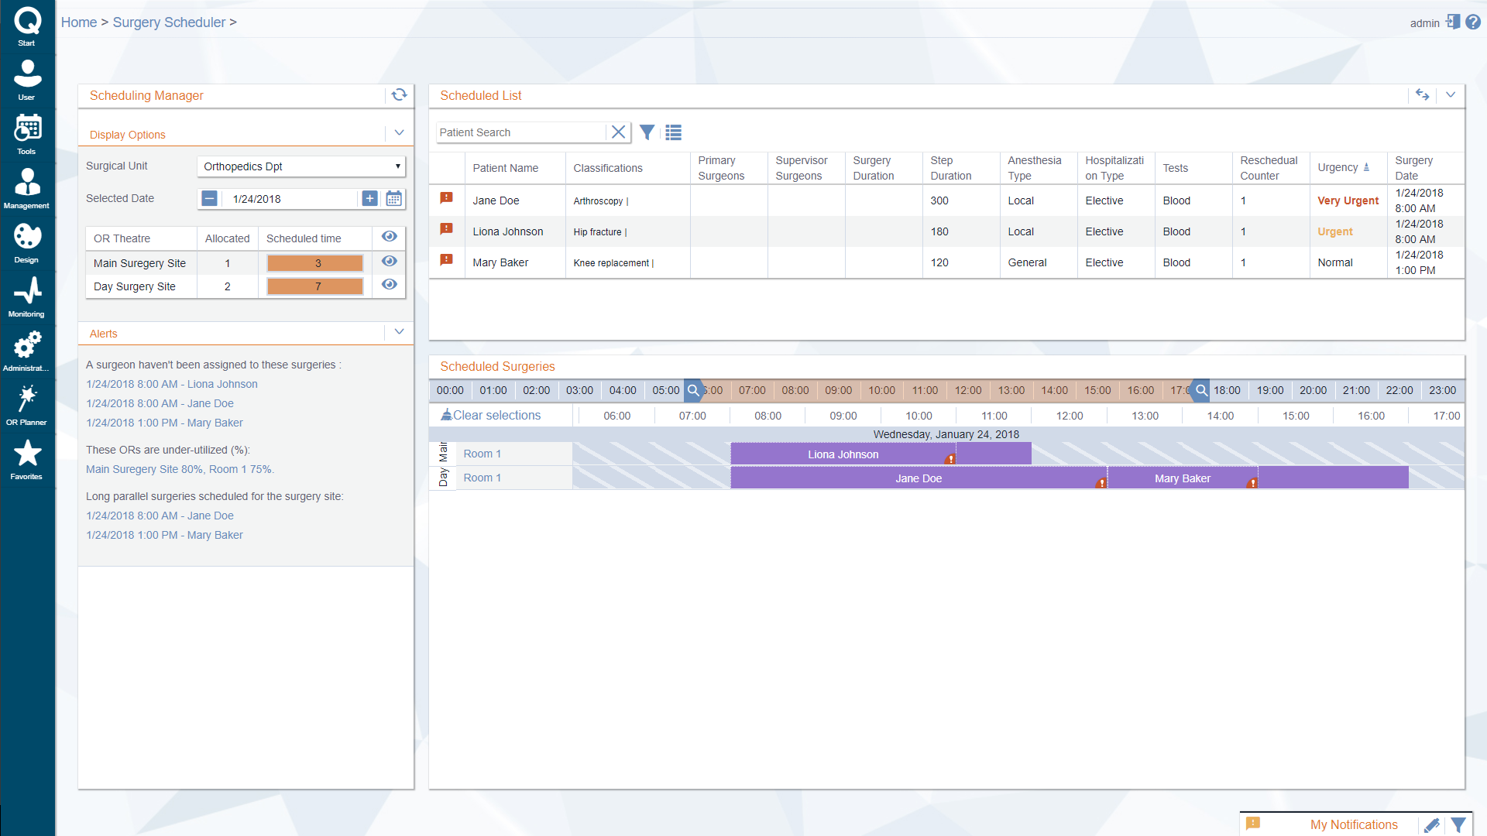This screenshot has width=1487, height=836.
Task: Select Jane Doe surgery block on timeline
Action: (x=919, y=478)
